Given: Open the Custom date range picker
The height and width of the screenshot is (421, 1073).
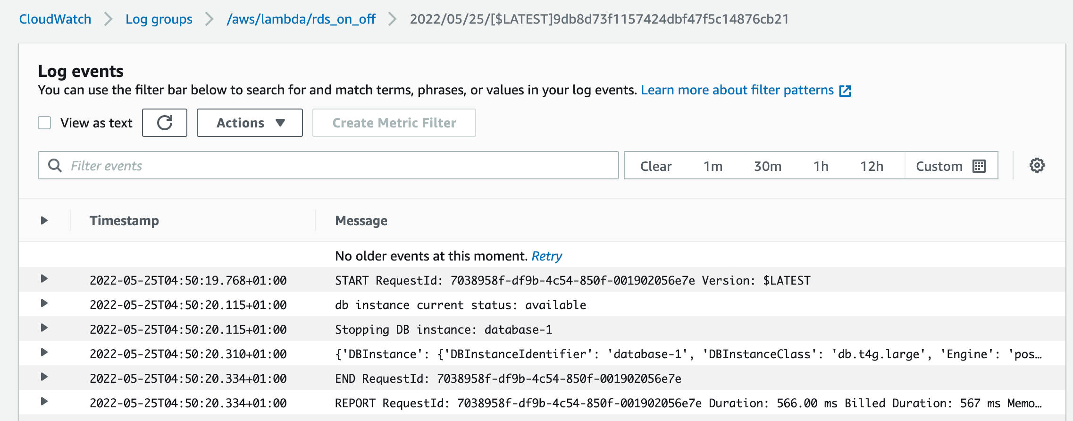Looking at the screenshot, I should (x=939, y=166).
